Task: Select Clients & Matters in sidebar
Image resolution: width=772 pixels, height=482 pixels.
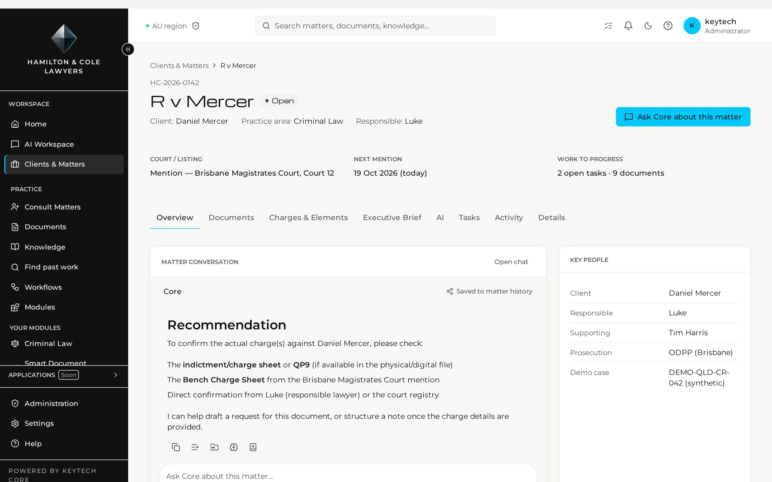Action: point(64,164)
